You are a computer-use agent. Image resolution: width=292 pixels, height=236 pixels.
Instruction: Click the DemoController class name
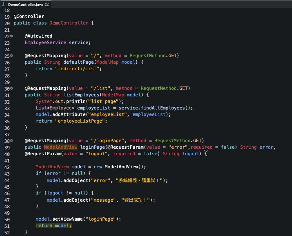(69, 23)
